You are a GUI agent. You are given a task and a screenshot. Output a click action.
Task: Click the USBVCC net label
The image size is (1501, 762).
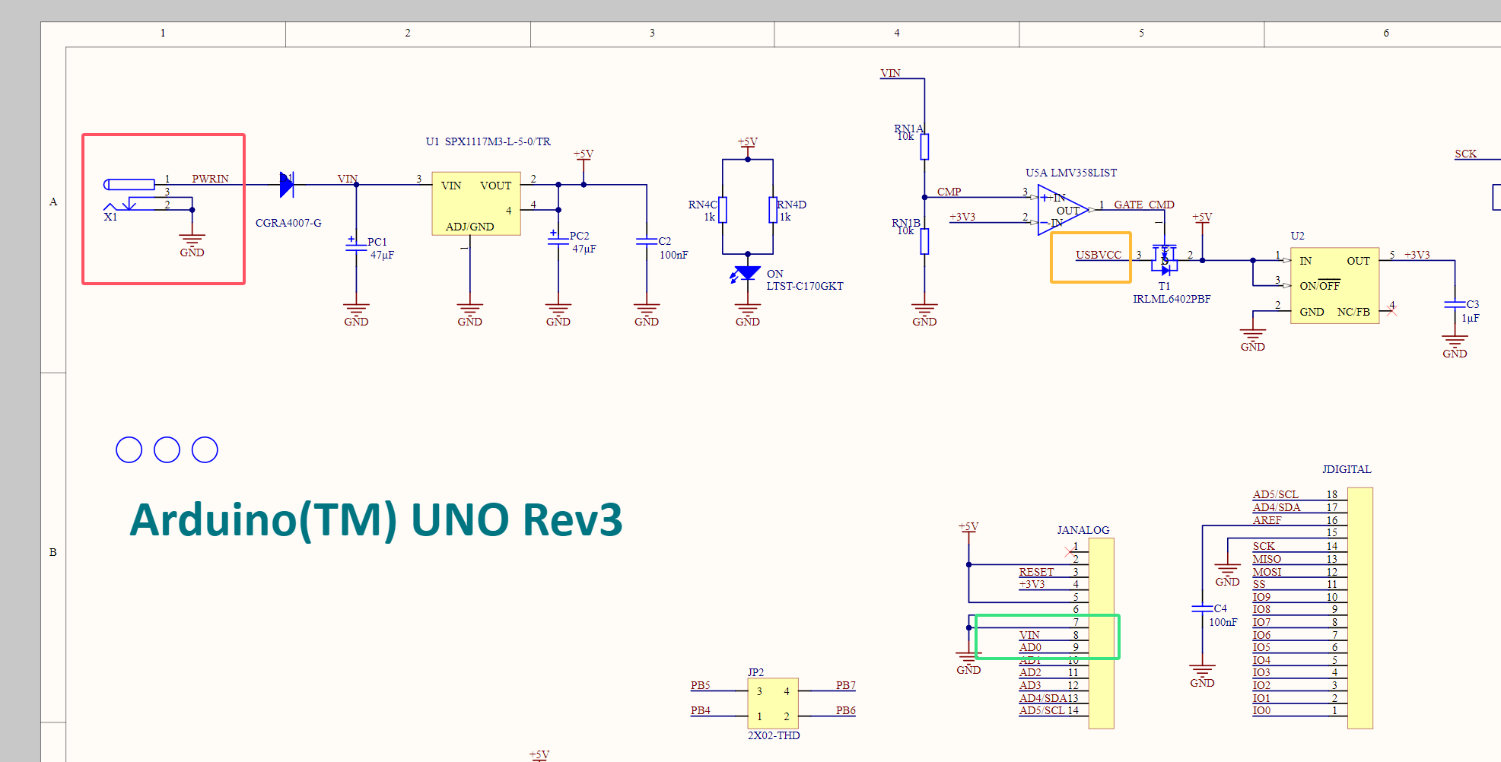pos(1098,255)
